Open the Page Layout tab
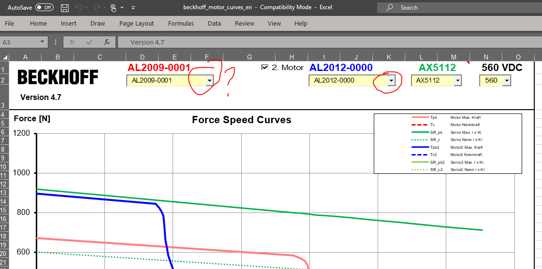The width and height of the screenshot is (542, 269). click(x=136, y=24)
